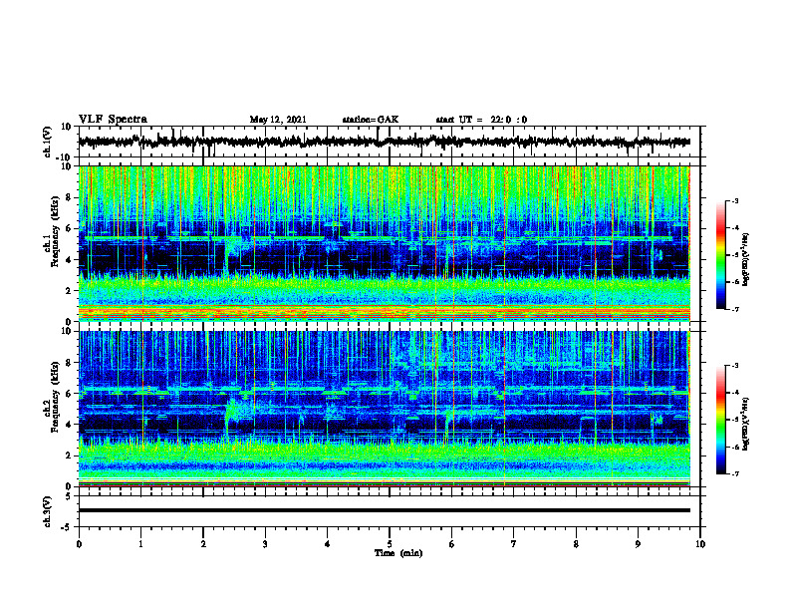Viewport: 789px width, 610px height.
Task: Click the "-7" label on the lower color bar
Action: pos(735,473)
